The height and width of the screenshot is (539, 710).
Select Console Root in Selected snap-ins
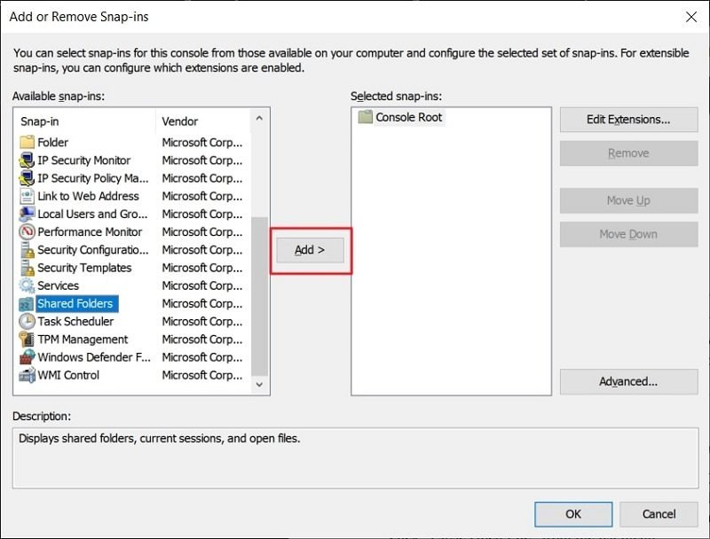click(x=408, y=117)
